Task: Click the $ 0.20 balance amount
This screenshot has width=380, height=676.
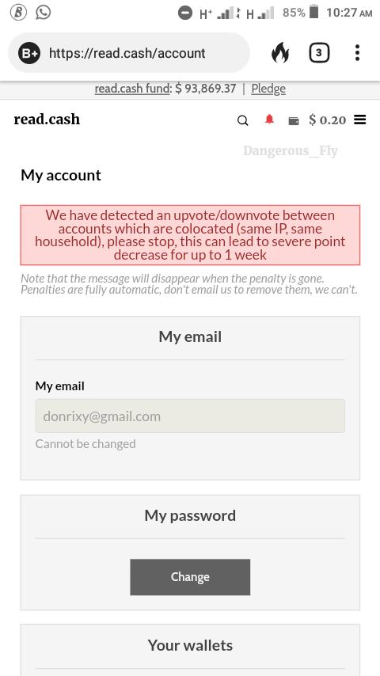Action: pyautogui.click(x=328, y=120)
